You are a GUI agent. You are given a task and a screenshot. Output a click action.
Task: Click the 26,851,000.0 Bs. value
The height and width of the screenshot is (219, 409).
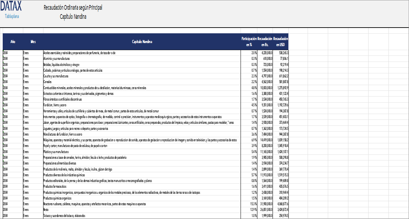tap(266, 210)
